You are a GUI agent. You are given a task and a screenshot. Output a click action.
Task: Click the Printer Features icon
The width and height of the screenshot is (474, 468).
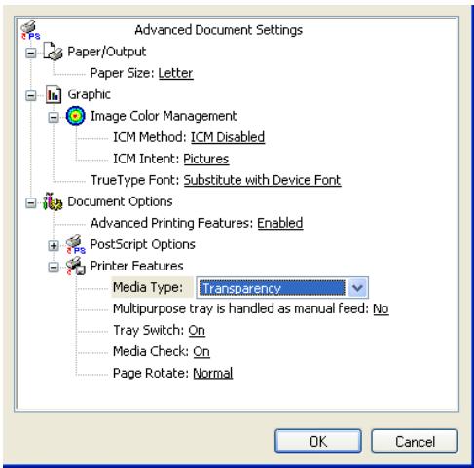coord(76,266)
